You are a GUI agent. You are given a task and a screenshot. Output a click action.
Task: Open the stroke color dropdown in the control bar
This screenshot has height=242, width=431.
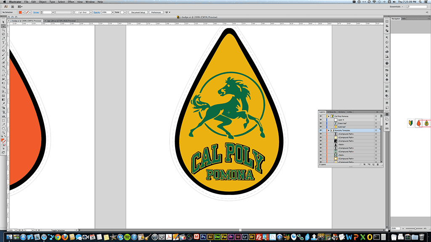coord(30,12)
